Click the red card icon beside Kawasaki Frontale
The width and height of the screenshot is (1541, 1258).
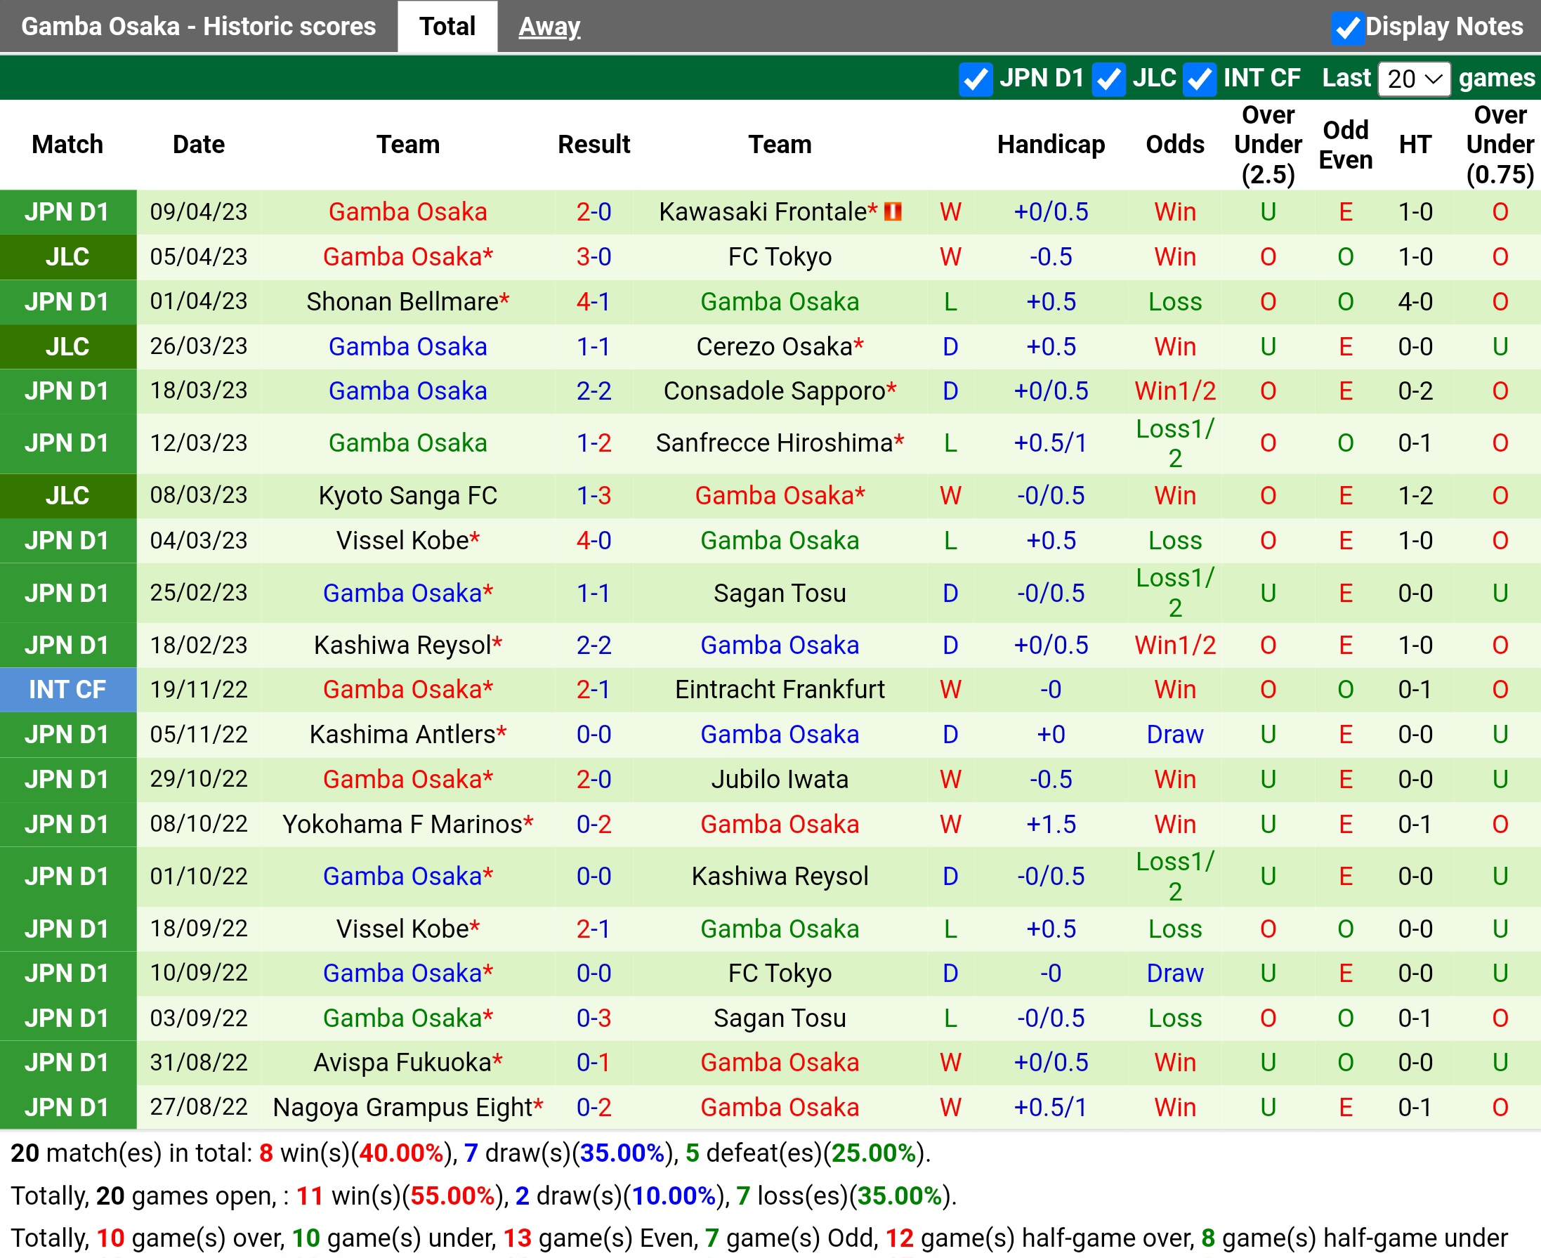(x=893, y=211)
